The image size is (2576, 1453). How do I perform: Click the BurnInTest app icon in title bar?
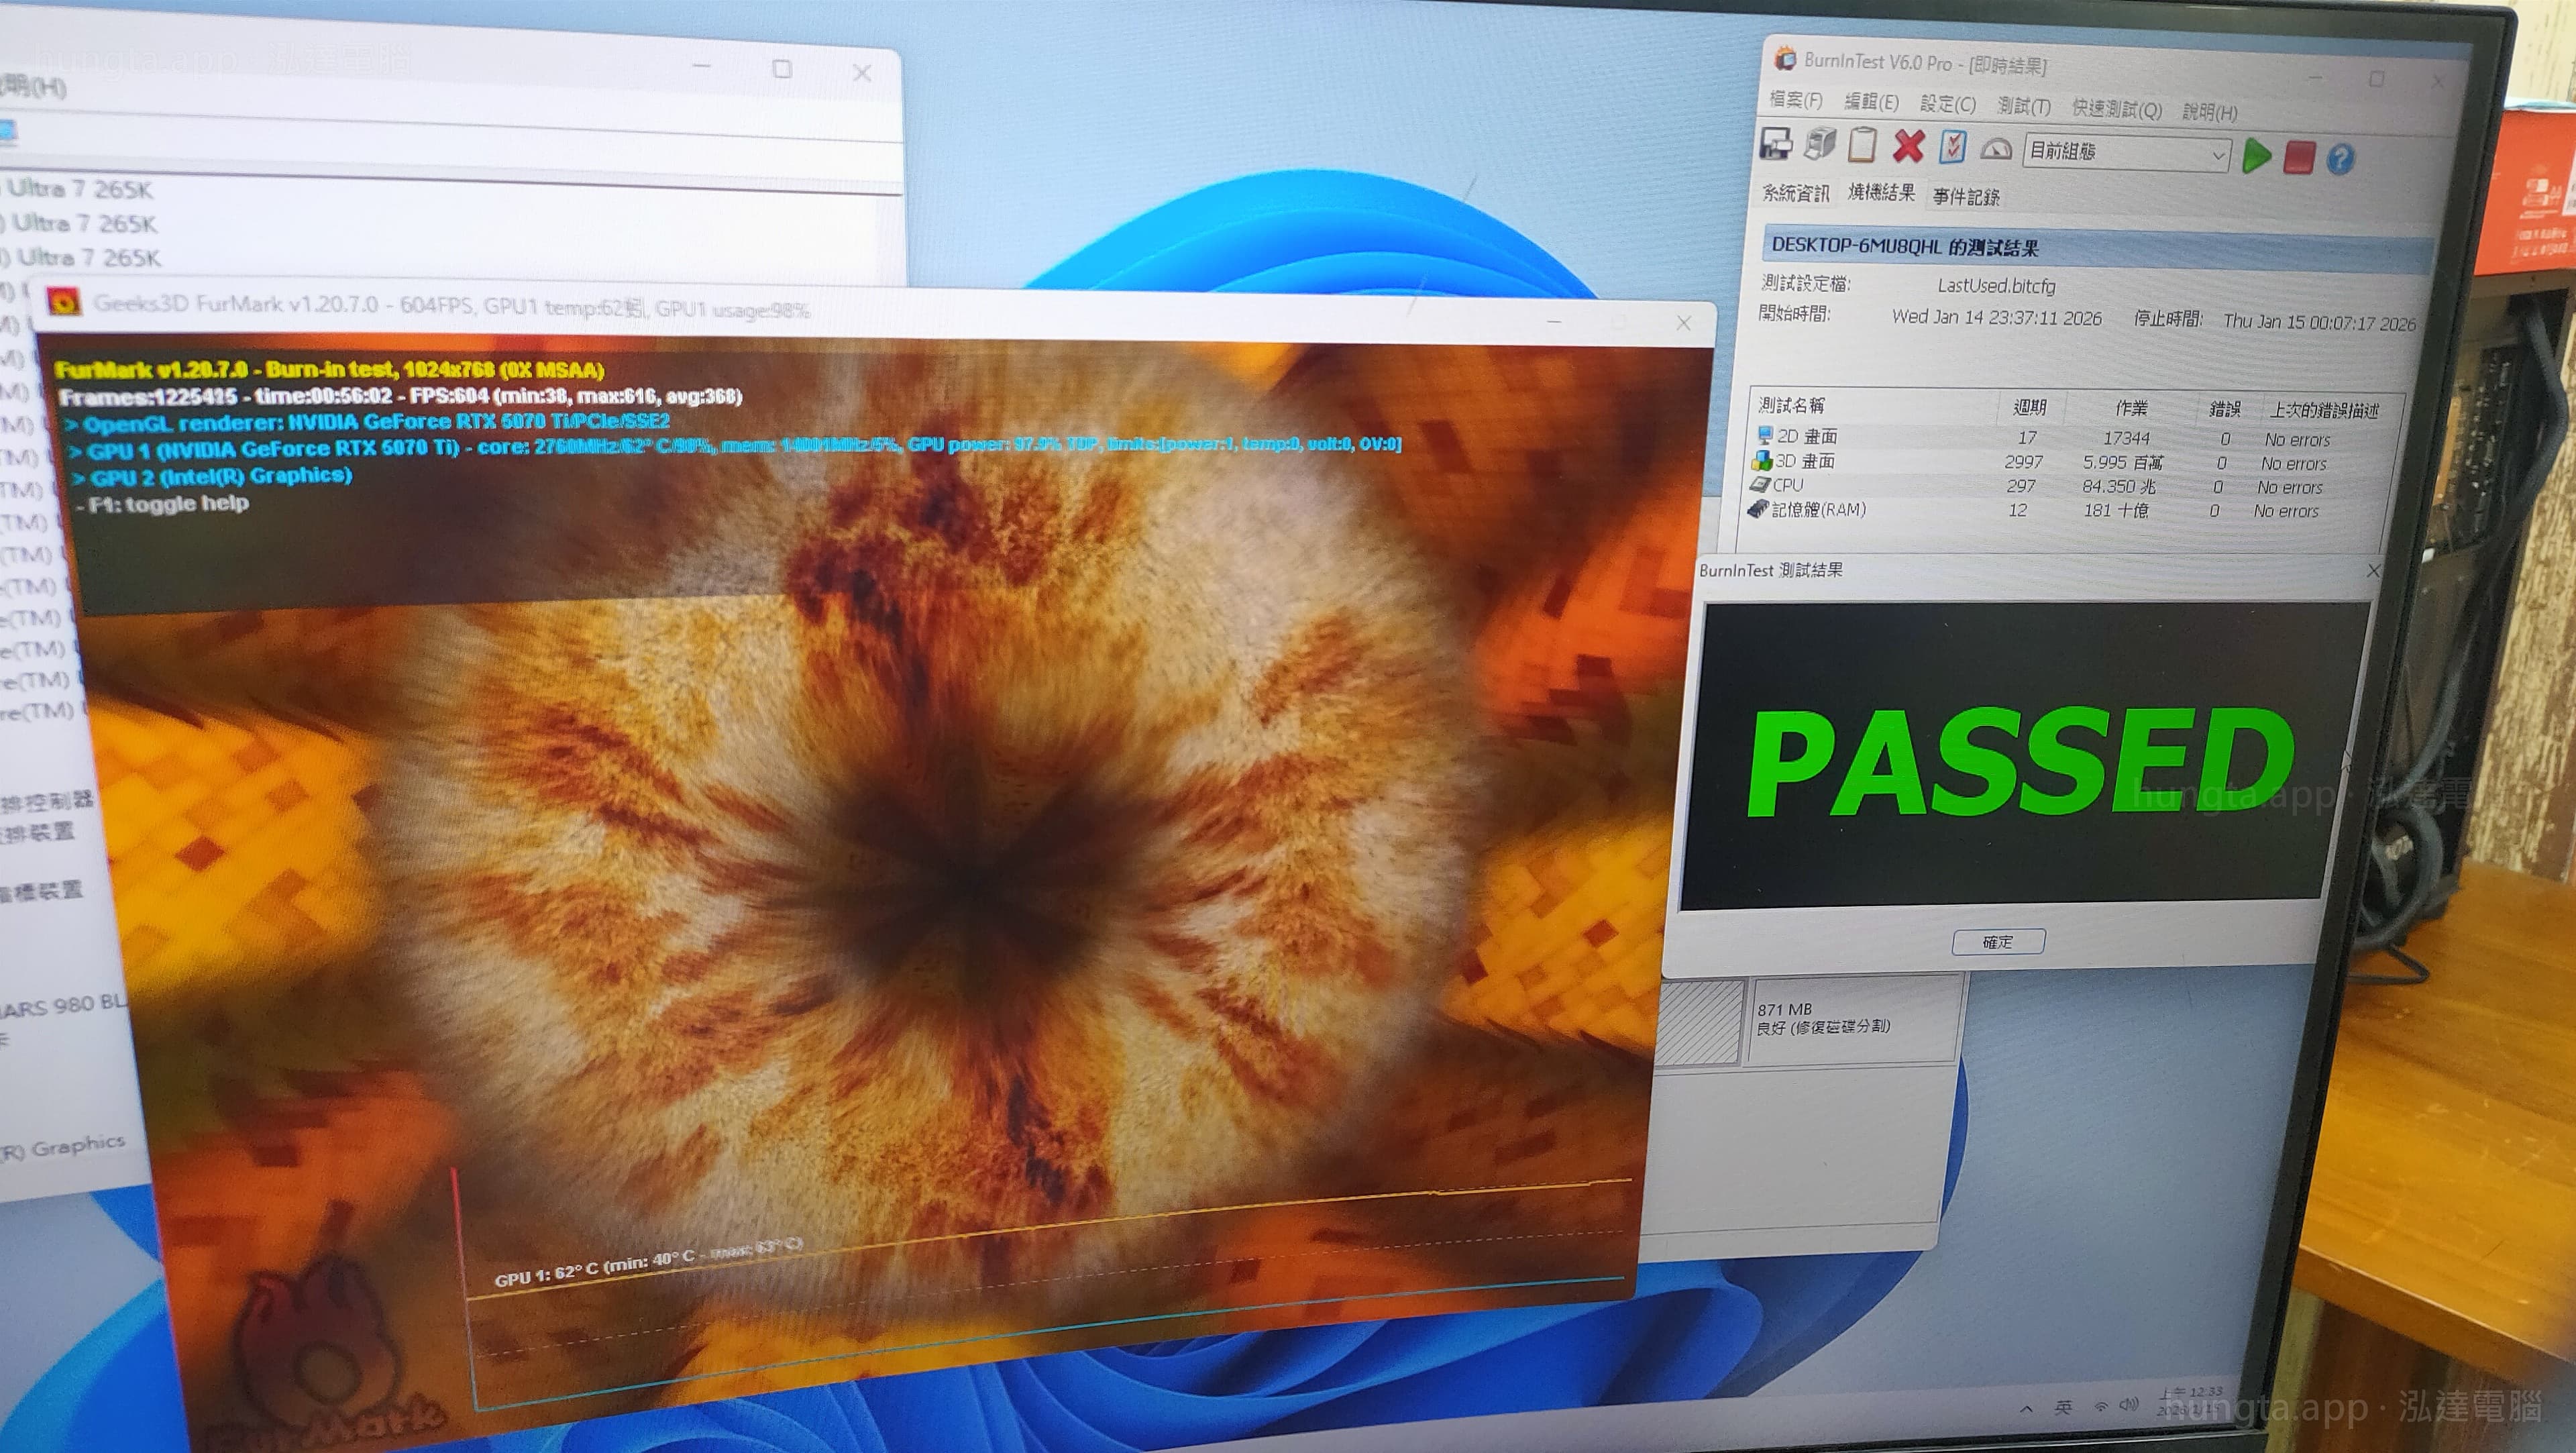tap(1785, 59)
